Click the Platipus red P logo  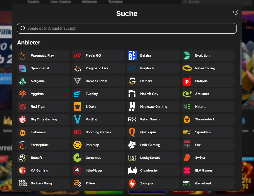[187, 81]
